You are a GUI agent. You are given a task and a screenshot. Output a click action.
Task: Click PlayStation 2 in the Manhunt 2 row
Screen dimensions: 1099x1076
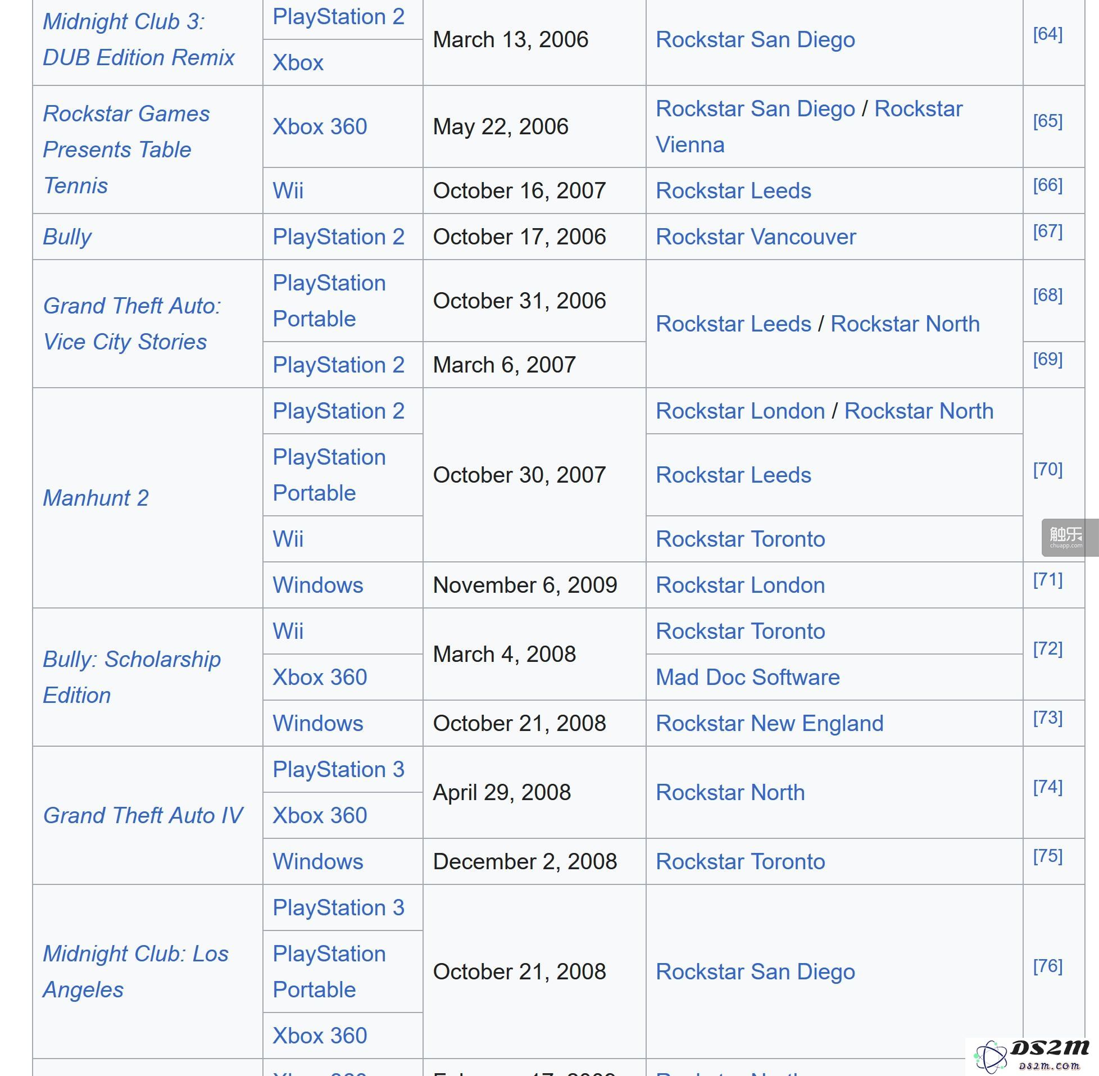[x=338, y=411]
